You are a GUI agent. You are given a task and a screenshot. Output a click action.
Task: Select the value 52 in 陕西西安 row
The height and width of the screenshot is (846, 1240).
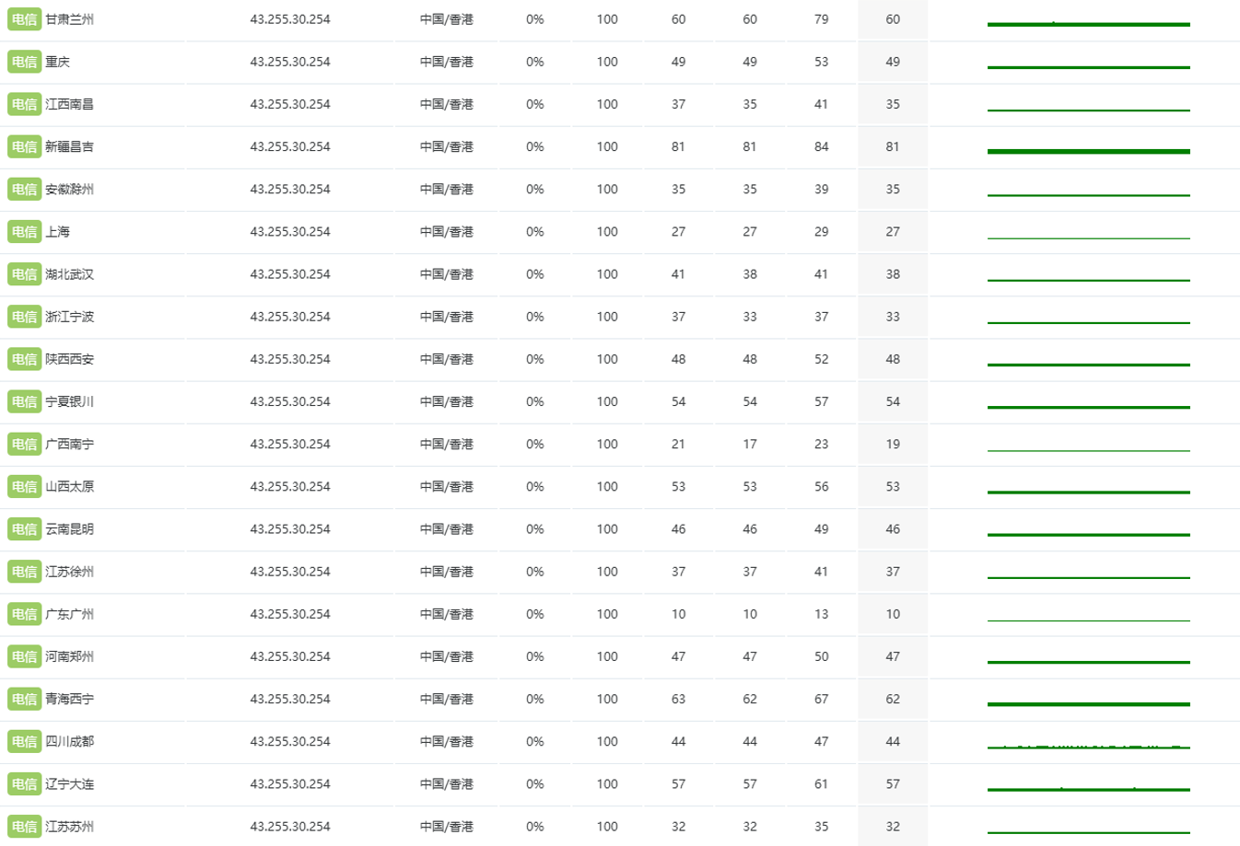[x=822, y=359]
